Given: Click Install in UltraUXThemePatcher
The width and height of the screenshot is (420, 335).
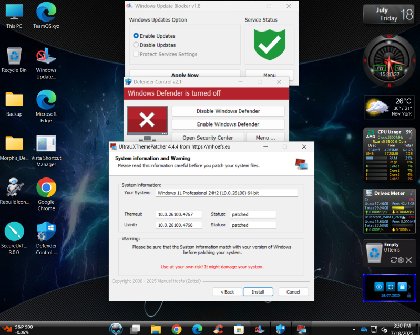Looking at the screenshot, I should tap(258, 291).
